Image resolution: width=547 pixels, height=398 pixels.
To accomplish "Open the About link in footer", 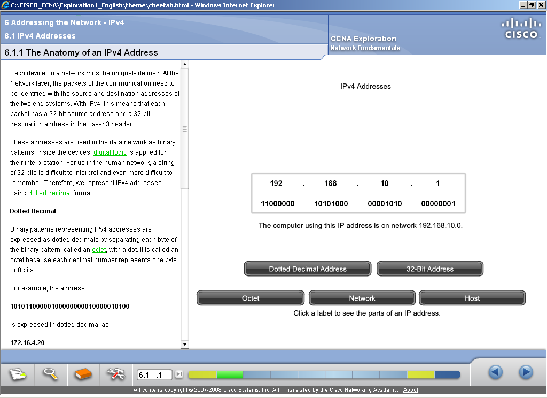I will point(411,389).
